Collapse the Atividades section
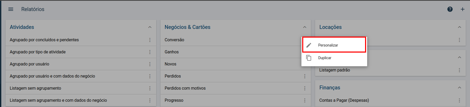Screen dimensions: 470x107 pos(150,27)
